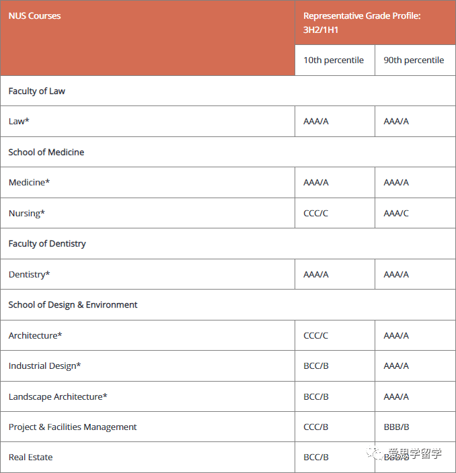Select Law's 10th percentile grade AAA/A
The height and width of the screenshot is (473, 456).
[x=316, y=121]
